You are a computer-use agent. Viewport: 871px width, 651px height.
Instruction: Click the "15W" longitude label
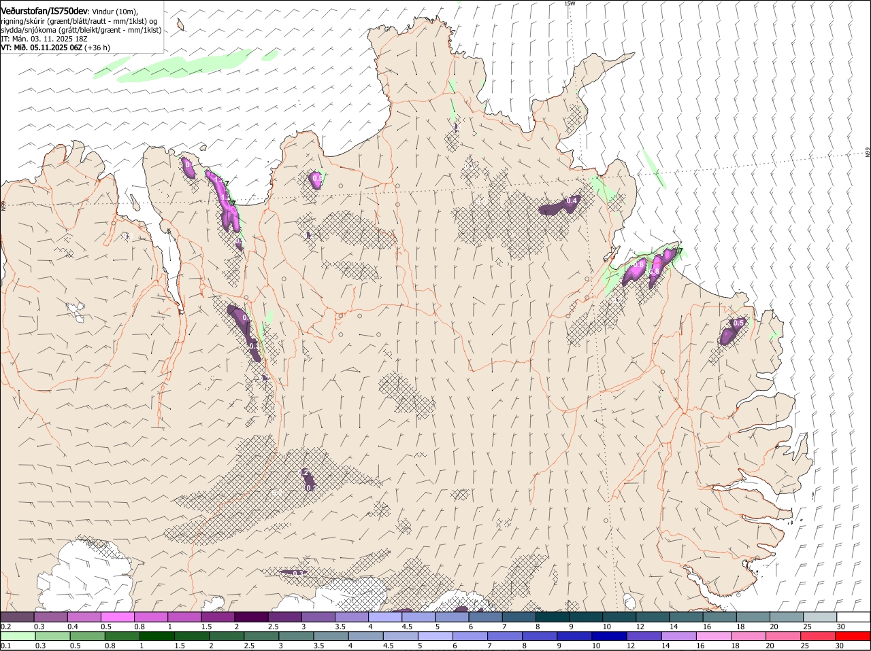pyautogui.click(x=570, y=3)
